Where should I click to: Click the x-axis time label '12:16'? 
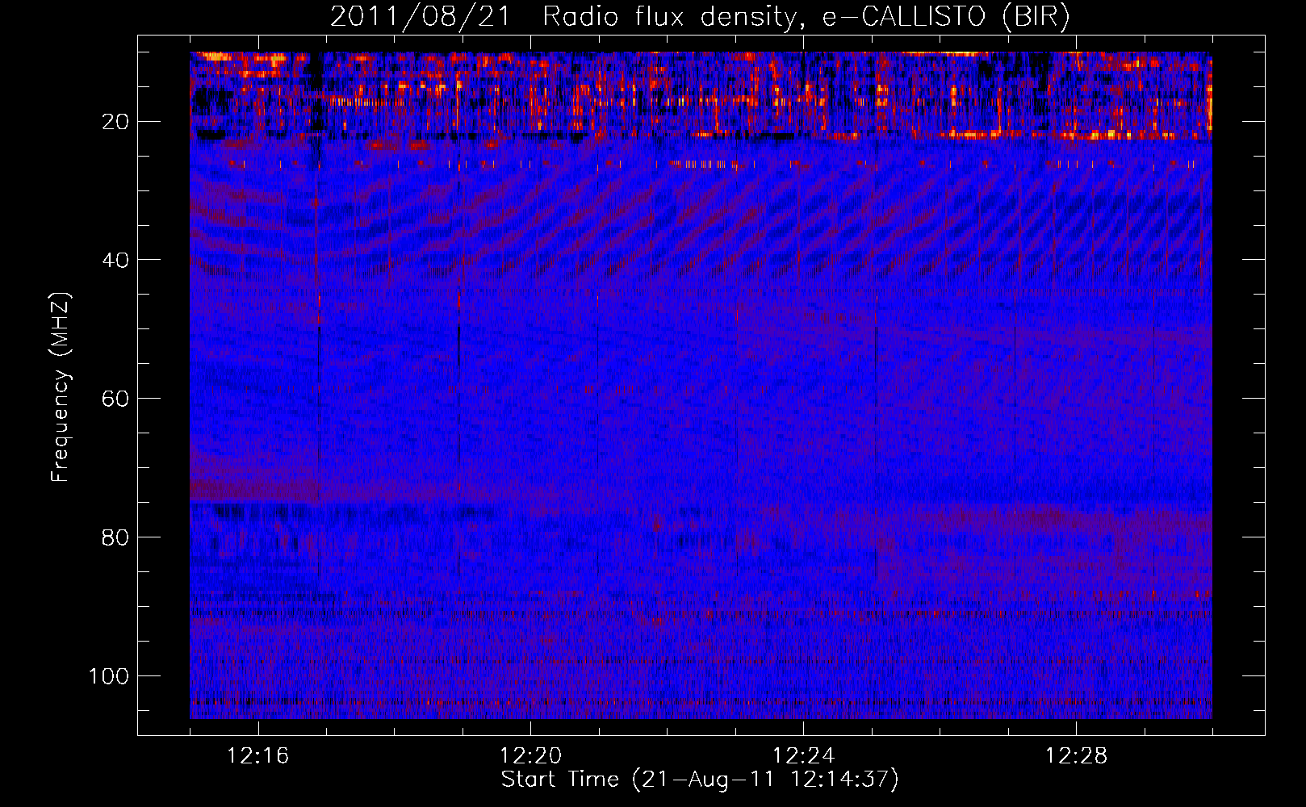(x=257, y=756)
